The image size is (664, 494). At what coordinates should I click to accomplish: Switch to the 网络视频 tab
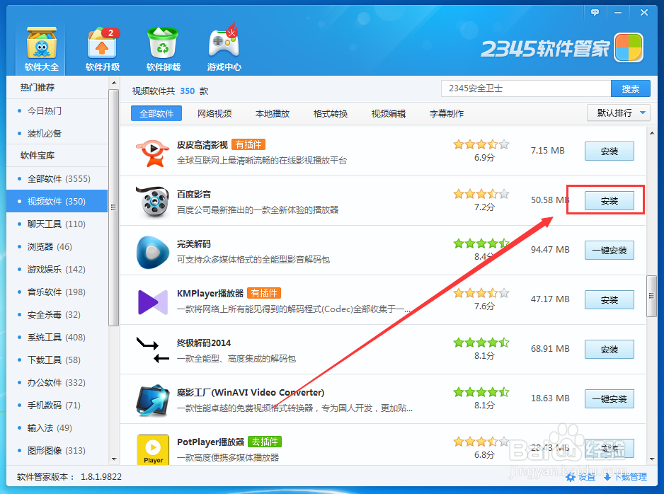pos(214,113)
